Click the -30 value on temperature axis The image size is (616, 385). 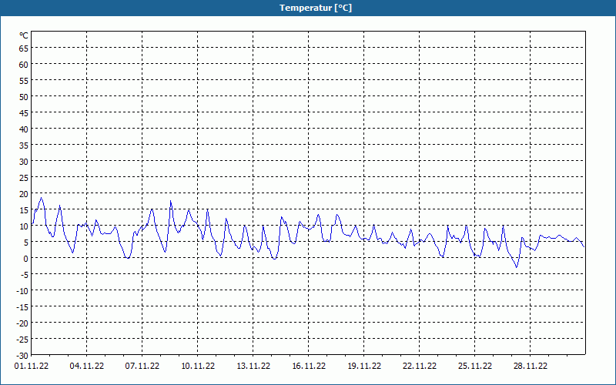point(22,356)
